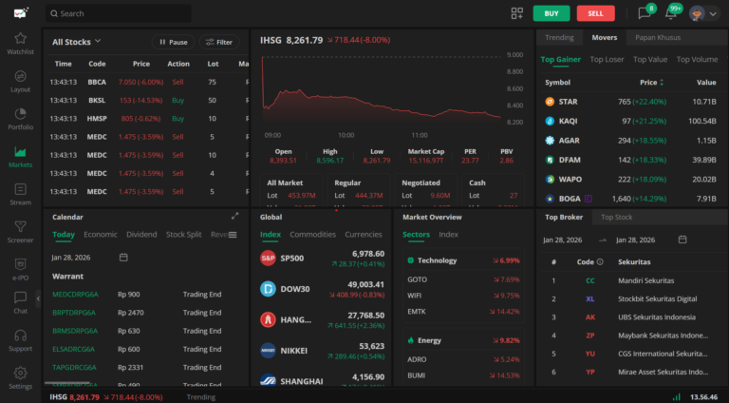Collapse the left sidebar with arrow handle
The width and height of the screenshot is (729, 403).
40,298
